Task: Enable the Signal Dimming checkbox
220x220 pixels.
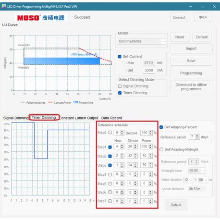Action: tap(120, 86)
